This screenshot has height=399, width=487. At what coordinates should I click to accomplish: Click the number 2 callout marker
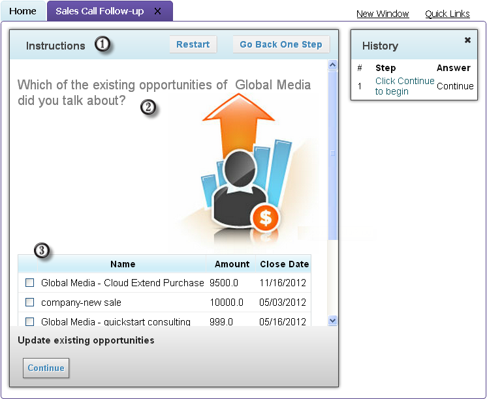pos(148,108)
